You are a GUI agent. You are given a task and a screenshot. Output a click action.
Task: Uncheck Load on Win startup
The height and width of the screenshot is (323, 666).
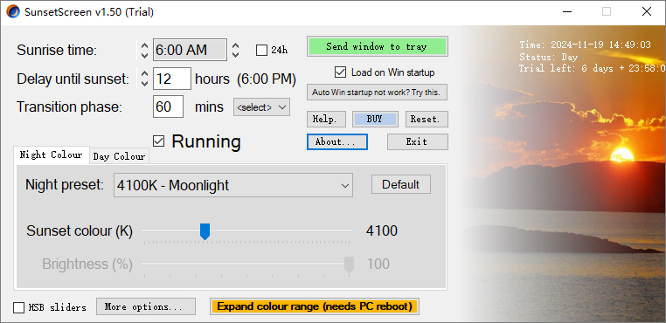pos(340,72)
